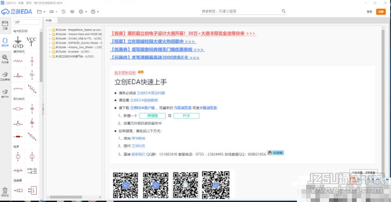Pick the American-style inductor coil symbol
Screen dimensions: 391x202
click(x=18, y=89)
